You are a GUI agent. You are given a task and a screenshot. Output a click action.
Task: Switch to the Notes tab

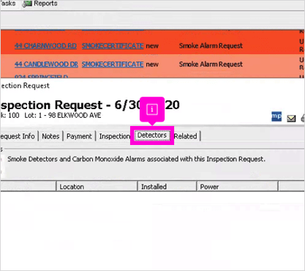pos(50,136)
